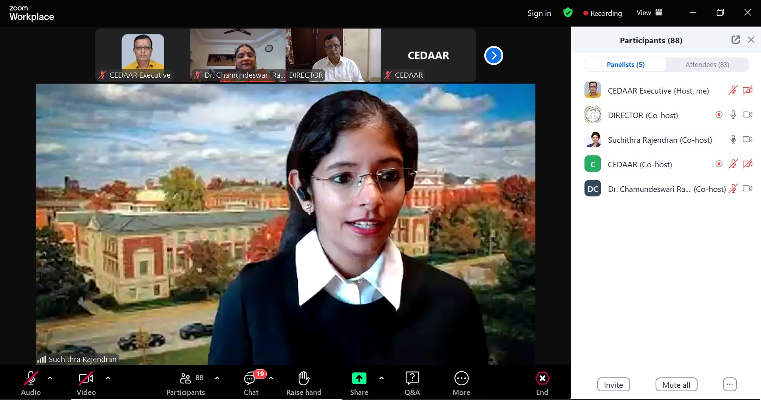The width and height of the screenshot is (761, 400).
Task: Pop out the Participants panel
Action: (x=735, y=40)
